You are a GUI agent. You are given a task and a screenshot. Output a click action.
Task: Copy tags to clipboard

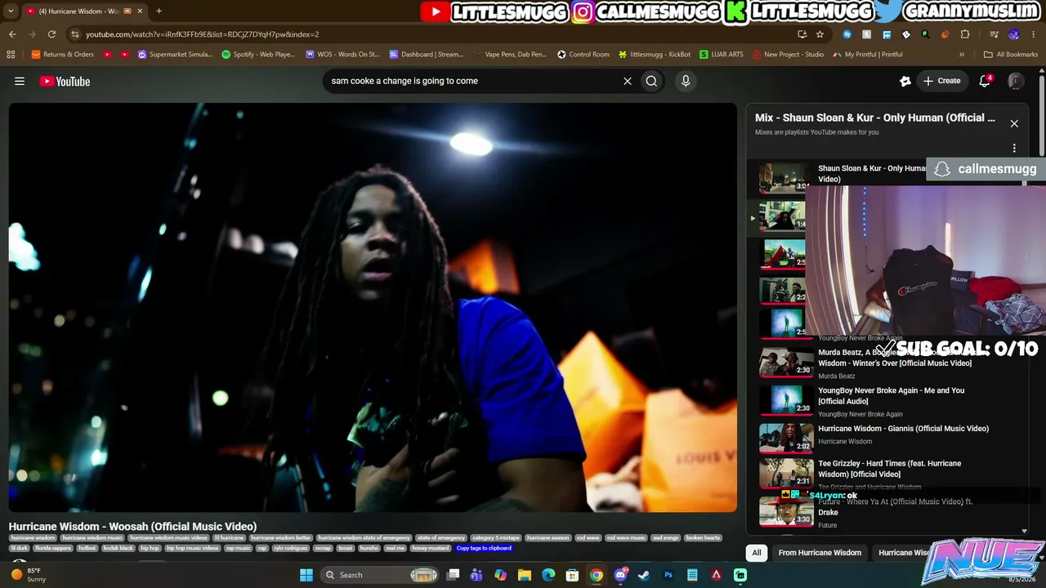pyautogui.click(x=484, y=548)
